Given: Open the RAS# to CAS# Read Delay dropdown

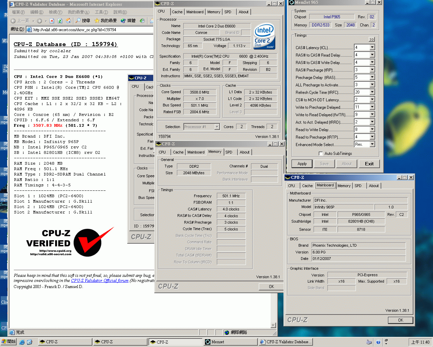Looking at the screenshot, I should [372, 55].
